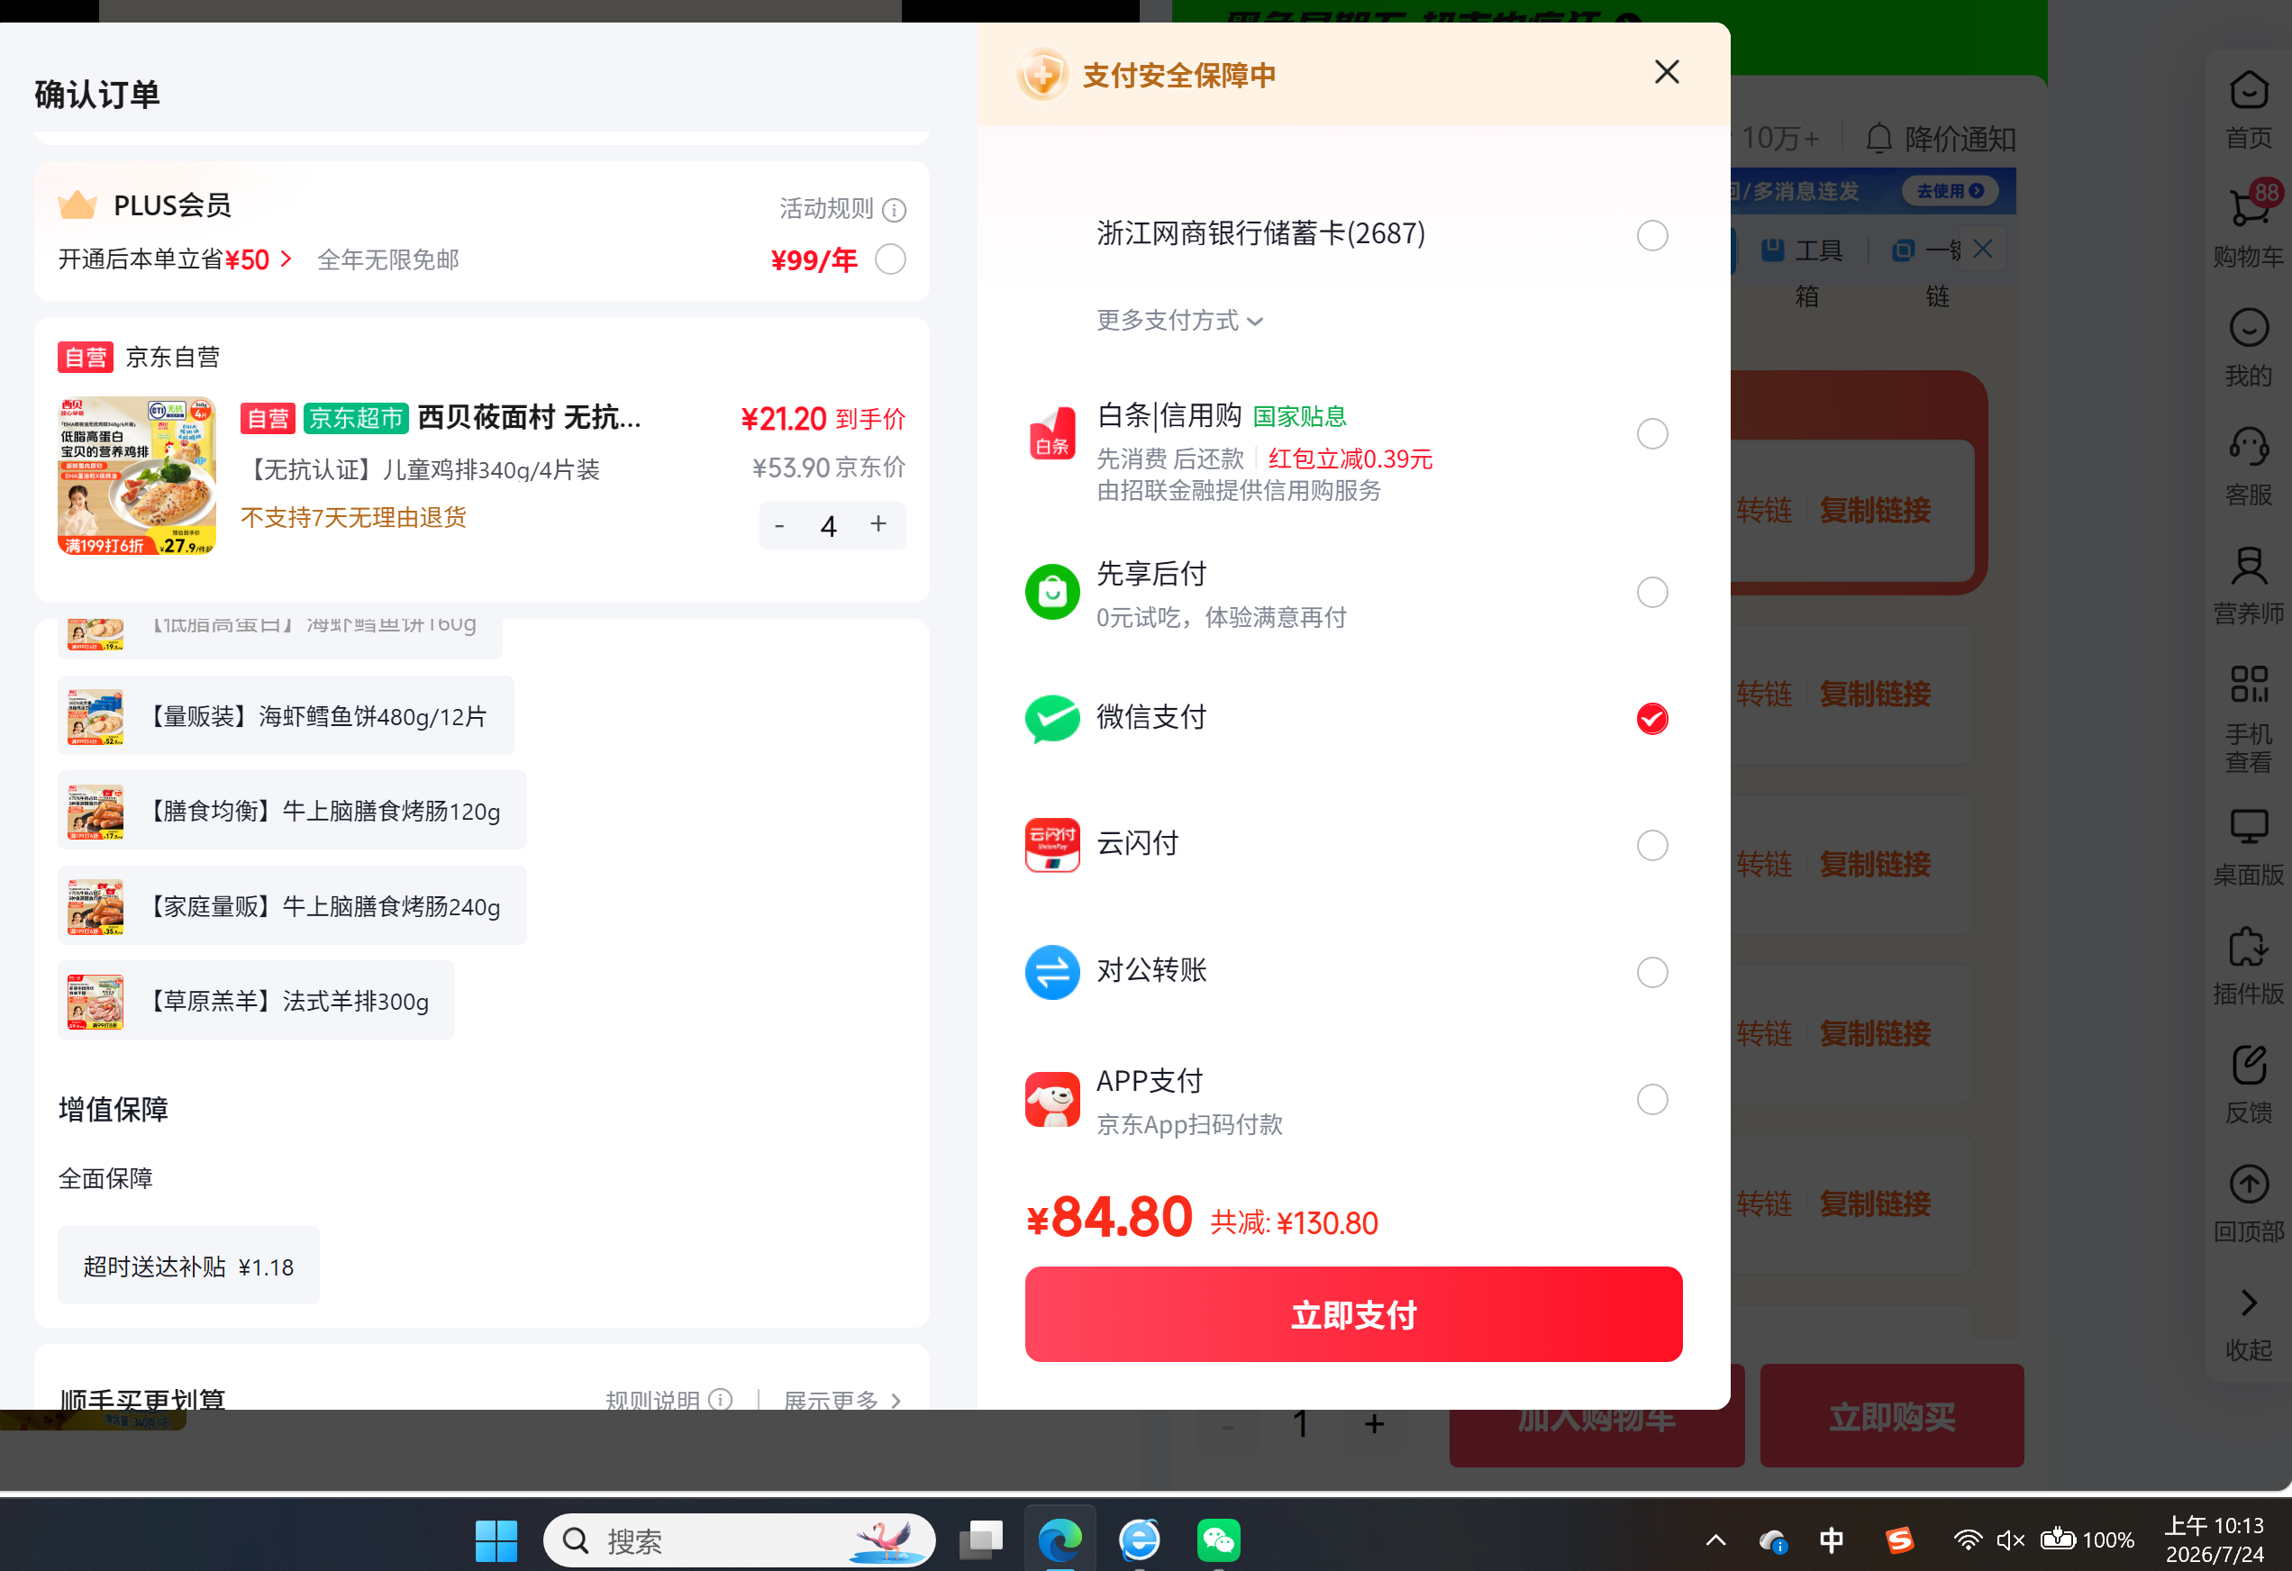Click the muted volume tray icon

coord(2010,1540)
